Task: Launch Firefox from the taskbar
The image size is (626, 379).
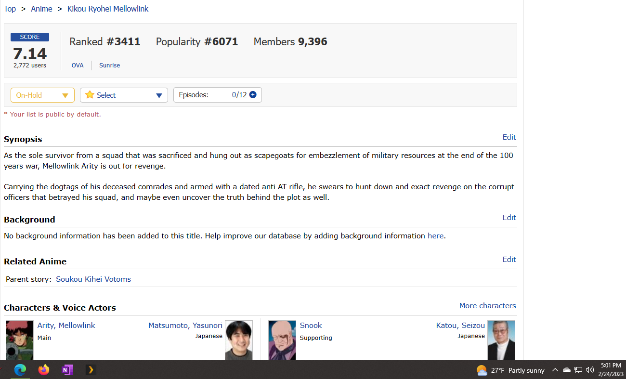Action: 44,370
